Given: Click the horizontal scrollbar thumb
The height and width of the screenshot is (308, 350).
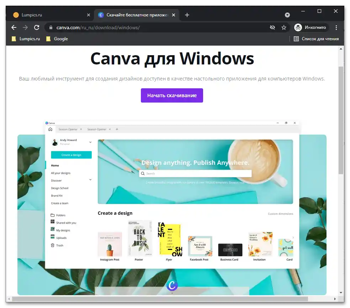Looking at the screenshot, I should (x=160, y=299).
